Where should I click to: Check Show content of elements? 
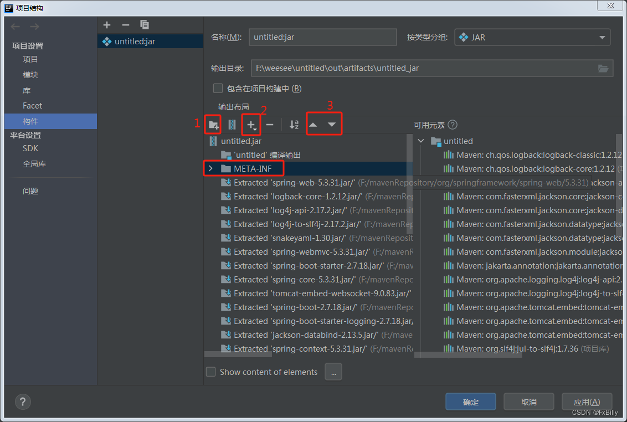point(210,372)
